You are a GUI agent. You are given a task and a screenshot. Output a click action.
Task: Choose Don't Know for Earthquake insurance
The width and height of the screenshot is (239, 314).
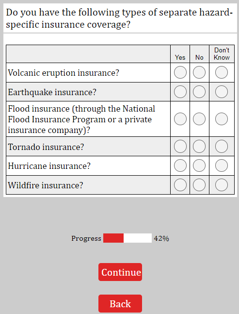(222, 92)
